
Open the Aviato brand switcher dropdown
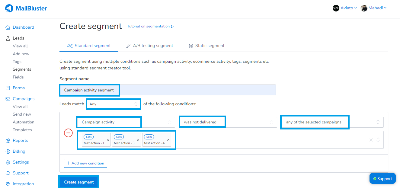345,8
